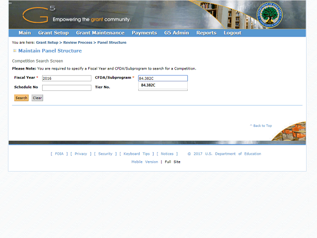Screen dimensions: 317x238
Task: Click the Competition Search Screen text
Action: point(38,61)
